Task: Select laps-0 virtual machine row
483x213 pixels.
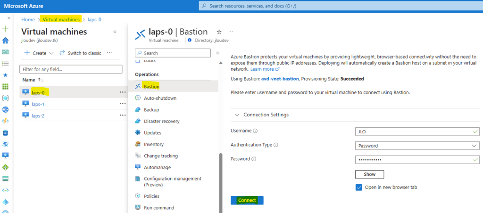Action: (73, 92)
